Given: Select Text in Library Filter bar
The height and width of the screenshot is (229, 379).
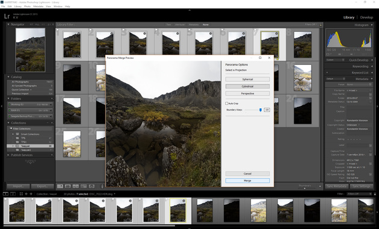Looking at the screenshot, I should click(168, 25).
